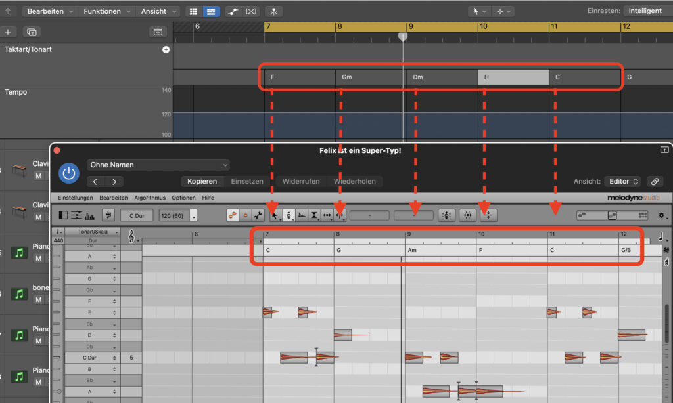
Task: Open the Ohne Namen preset dropdown
Action: [158, 165]
